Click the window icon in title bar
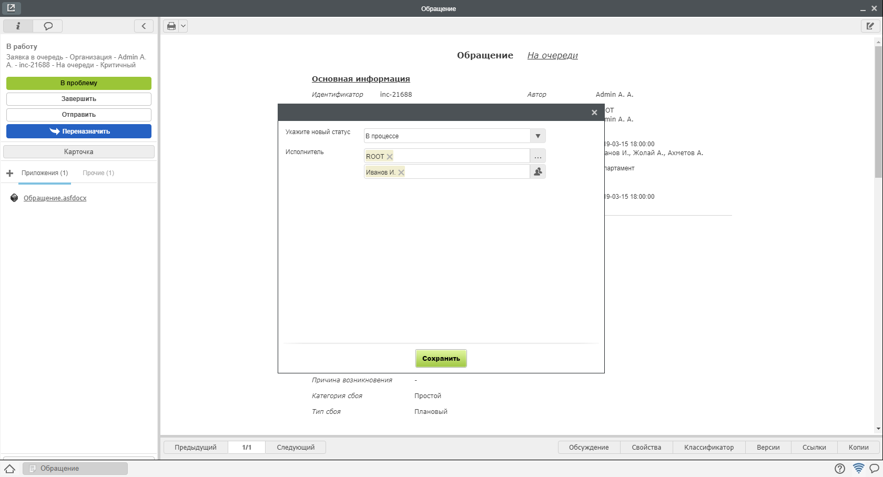 coord(11,8)
